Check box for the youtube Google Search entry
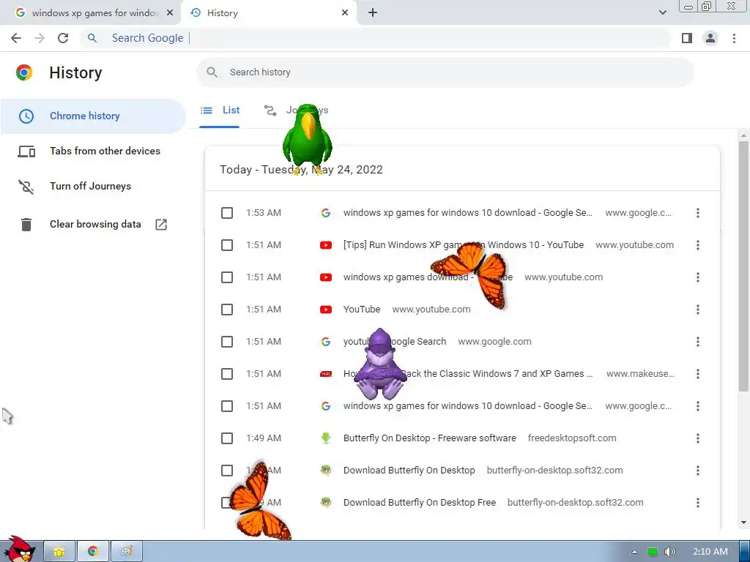750x562 pixels. pyautogui.click(x=227, y=342)
